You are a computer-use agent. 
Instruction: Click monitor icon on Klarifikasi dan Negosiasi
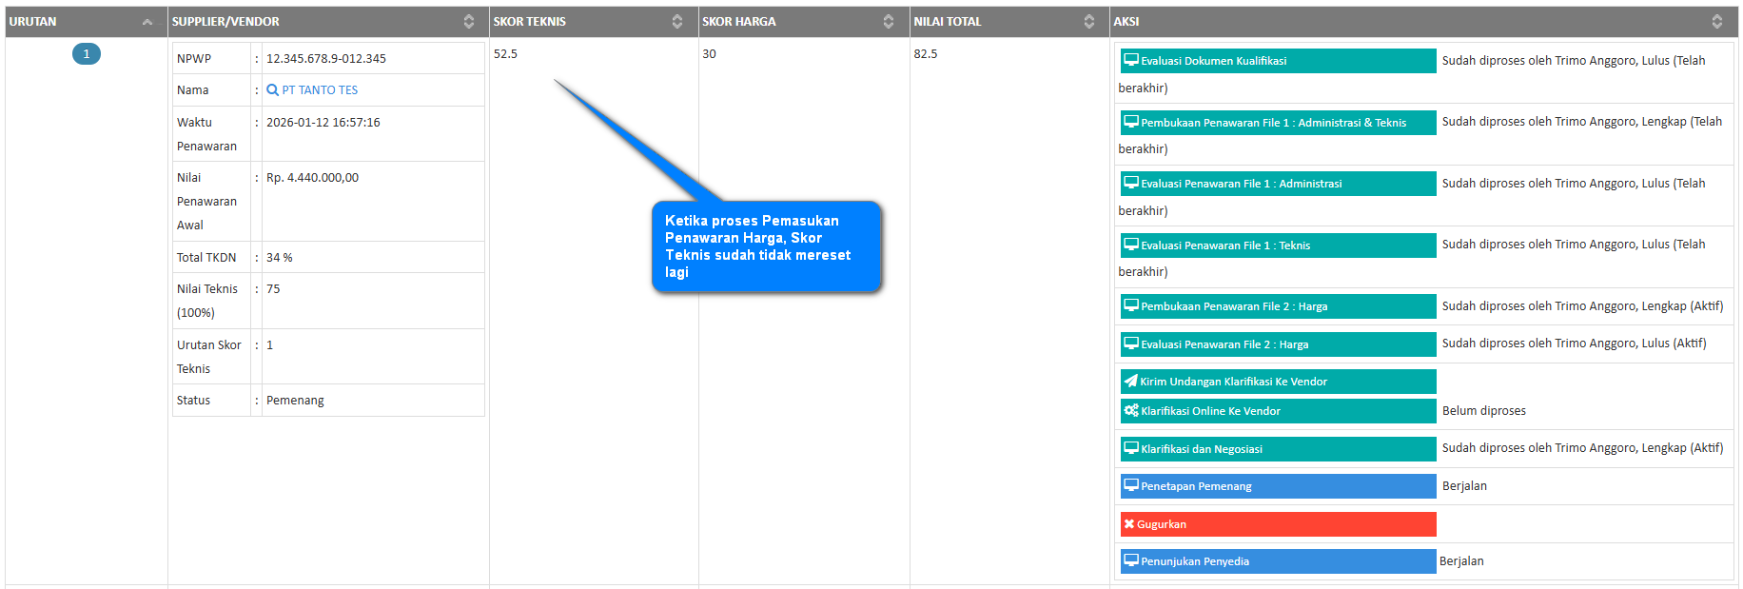[1130, 448]
